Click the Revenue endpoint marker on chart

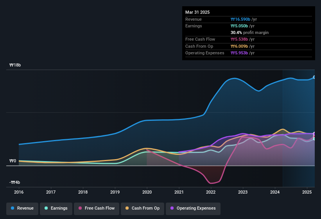[314, 77]
